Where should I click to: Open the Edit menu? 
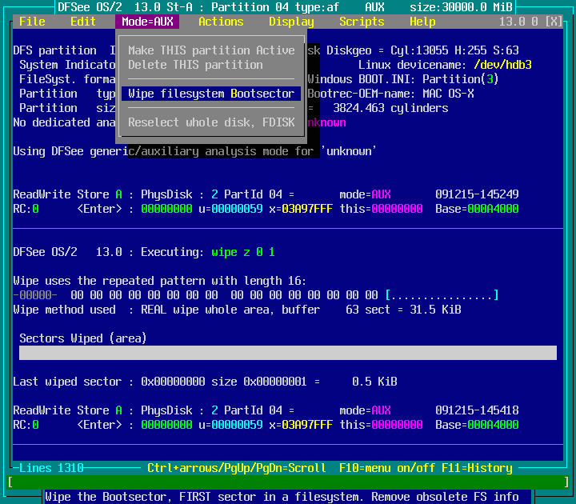[x=83, y=22]
